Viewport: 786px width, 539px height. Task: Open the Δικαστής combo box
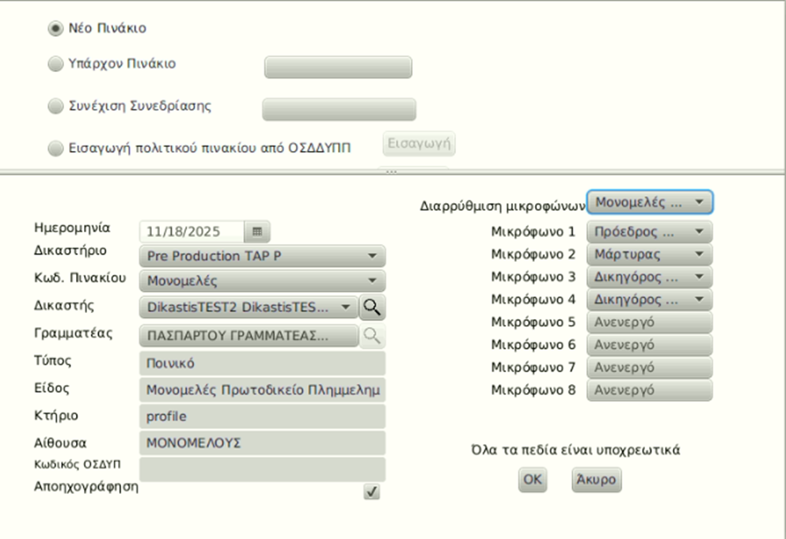(x=248, y=307)
